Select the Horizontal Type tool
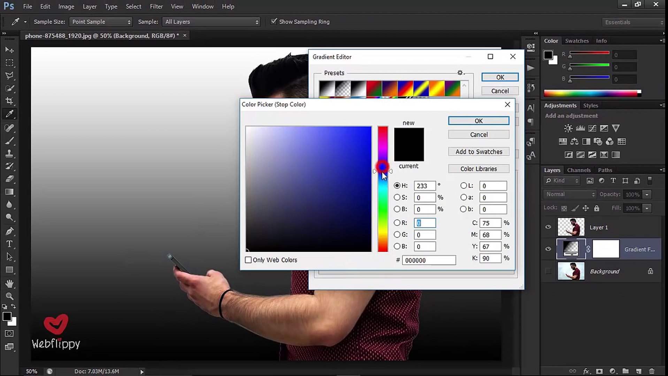The height and width of the screenshot is (376, 668). (x=9, y=244)
